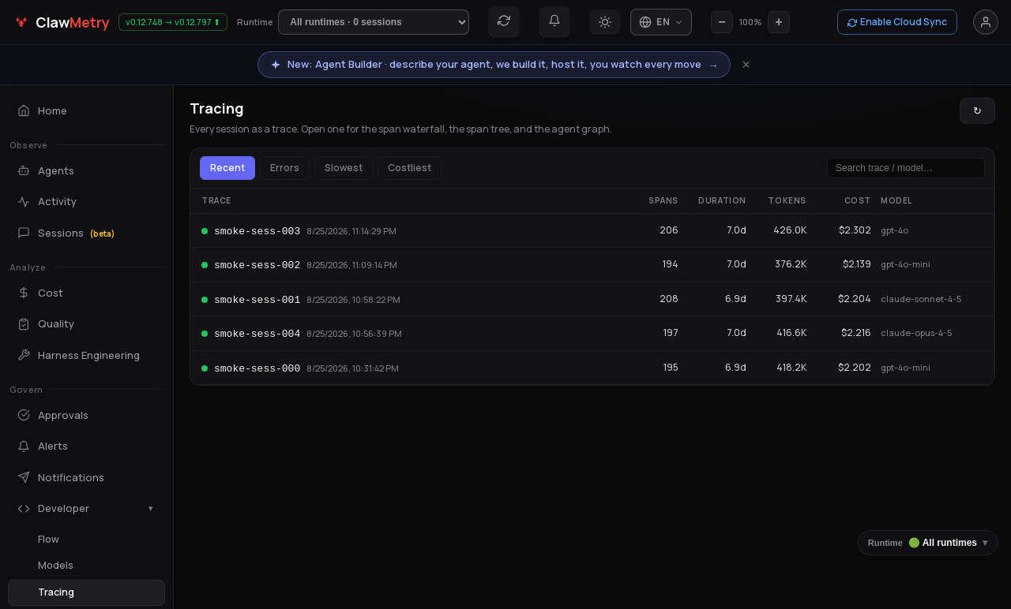Open the Agents robot icon in sidebar
The width and height of the screenshot is (1011, 609).
click(x=24, y=170)
